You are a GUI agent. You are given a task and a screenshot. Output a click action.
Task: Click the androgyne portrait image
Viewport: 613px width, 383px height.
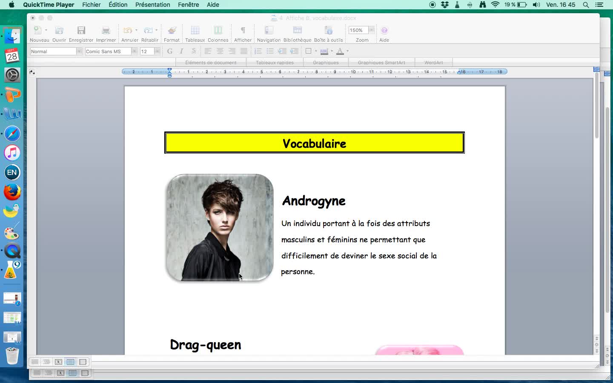tap(220, 228)
